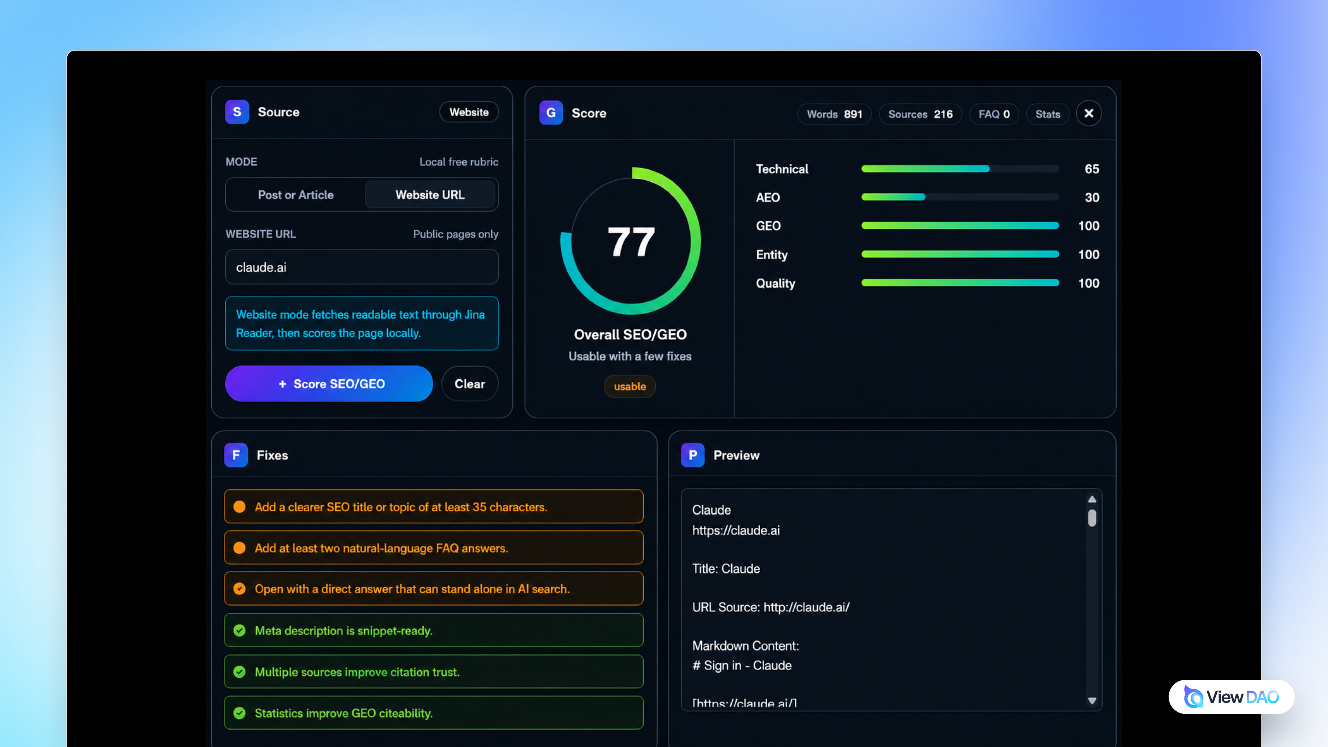Click the Words 891 chip

coord(834,114)
